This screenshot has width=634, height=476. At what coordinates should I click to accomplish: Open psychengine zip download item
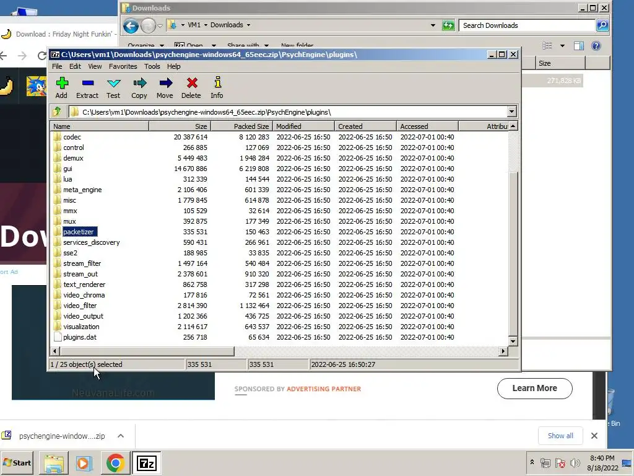[x=61, y=436]
